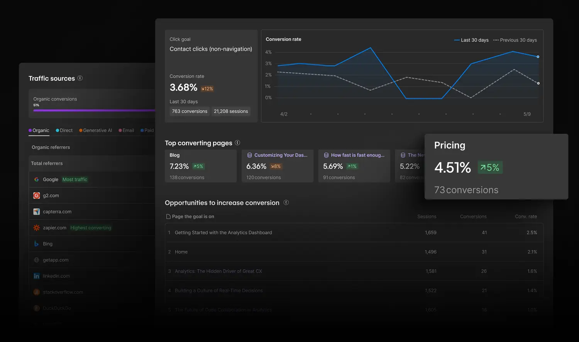Image resolution: width=579 pixels, height=342 pixels.
Task: Open the info icon beside Traffic sources
Action: (80, 78)
